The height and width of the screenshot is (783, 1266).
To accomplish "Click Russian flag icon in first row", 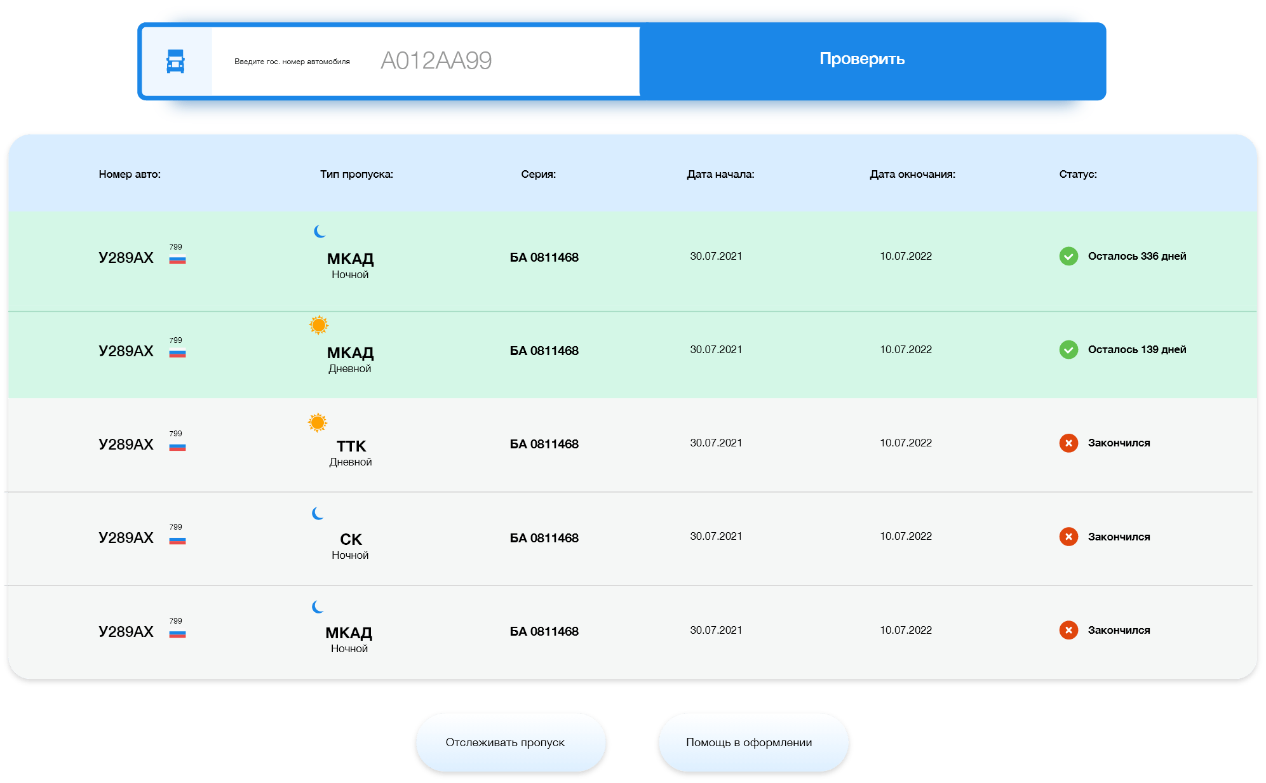I will coord(177,259).
